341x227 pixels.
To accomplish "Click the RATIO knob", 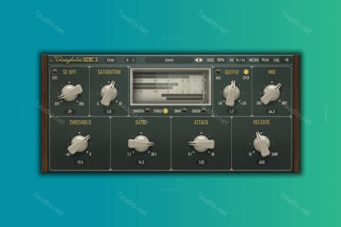I will 141,144.
